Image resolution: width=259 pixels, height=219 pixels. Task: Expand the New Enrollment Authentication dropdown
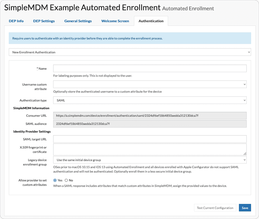[130, 52]
